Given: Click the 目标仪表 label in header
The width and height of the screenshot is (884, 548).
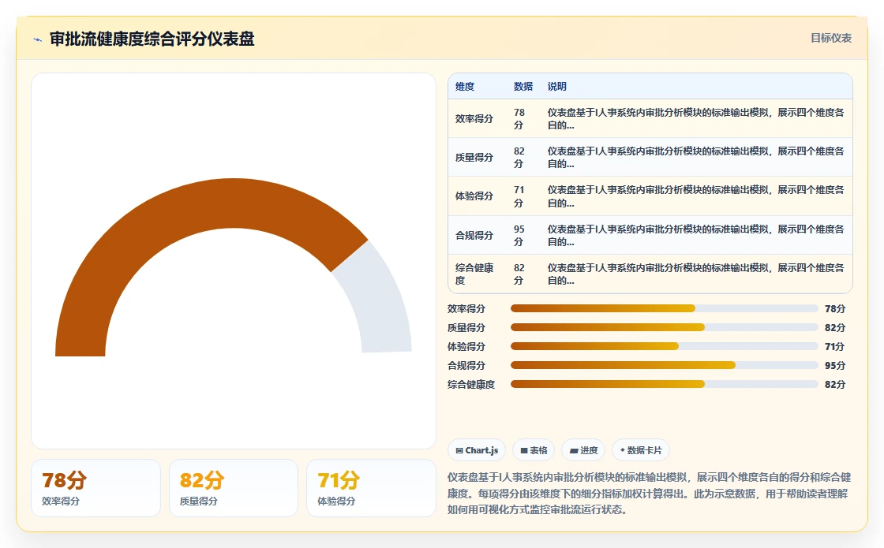Looking at the screenshot, I should [x=830, y=39].
